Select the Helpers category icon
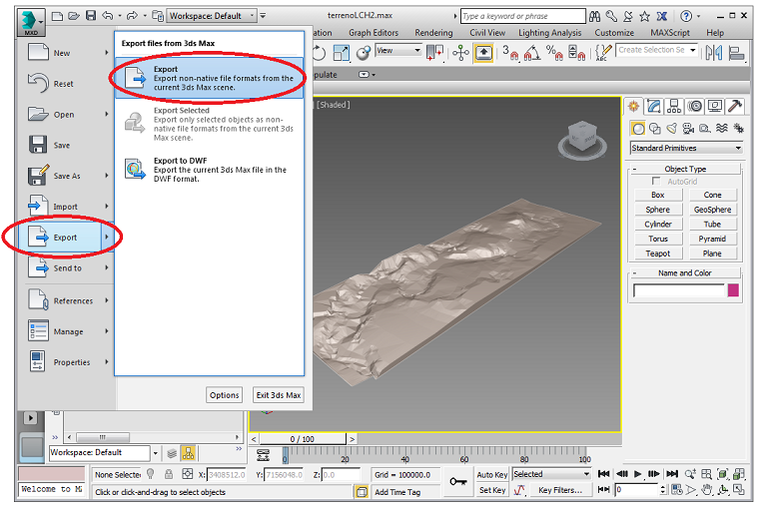The width and height of the screenshot is (759, 509). click(705, 129)
